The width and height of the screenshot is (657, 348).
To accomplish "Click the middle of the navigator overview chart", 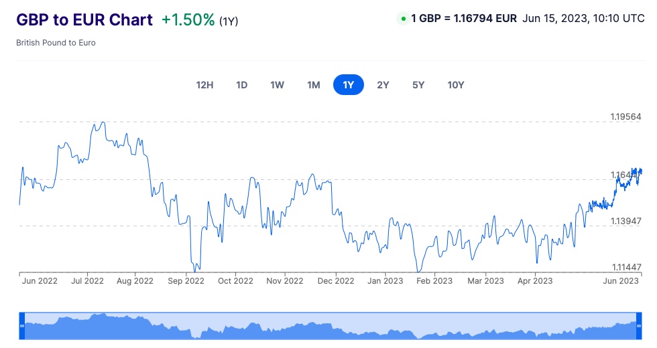I will 331,326.
